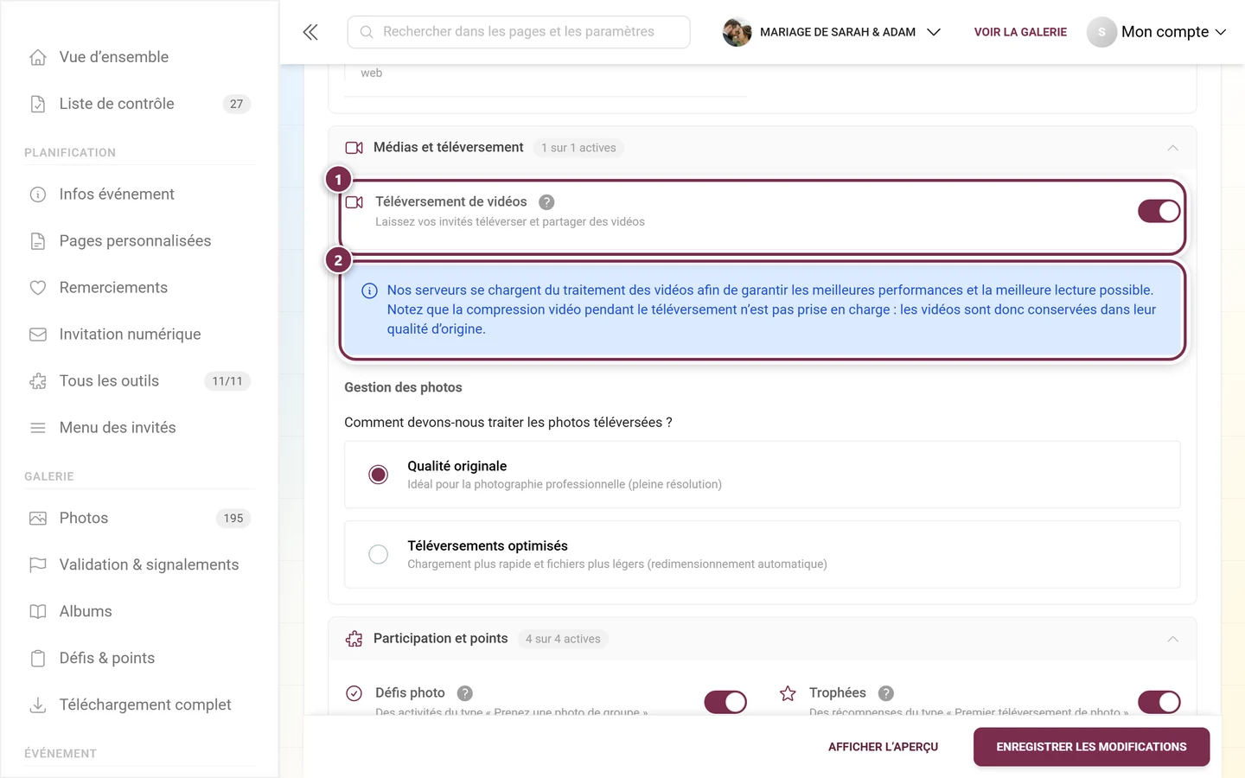Collapse the Participation et points section
This screenshot has width=1245, height=778.
coord(1172,639)
